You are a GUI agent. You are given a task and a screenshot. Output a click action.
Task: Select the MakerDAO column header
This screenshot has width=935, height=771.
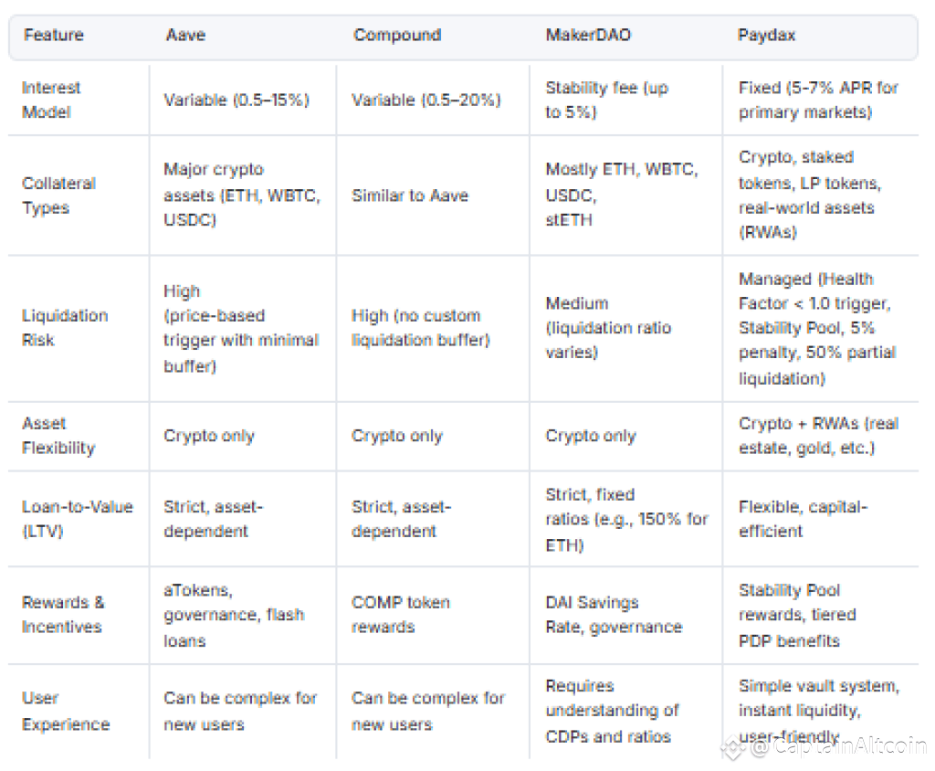588,35
